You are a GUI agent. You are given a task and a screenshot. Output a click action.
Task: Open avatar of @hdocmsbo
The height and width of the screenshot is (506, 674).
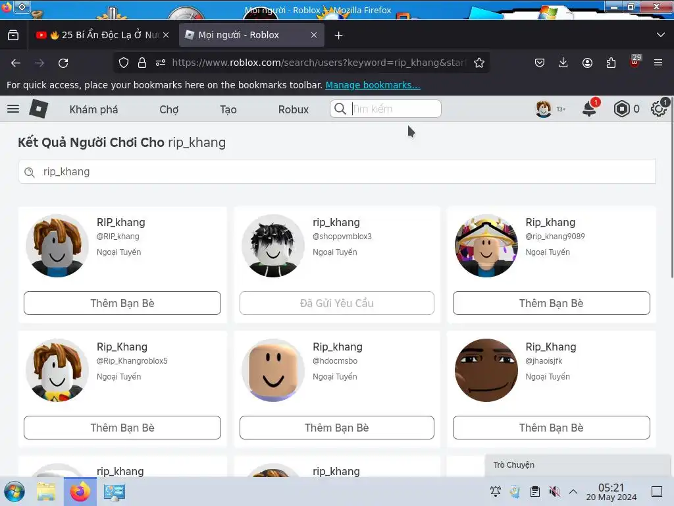[x=273, y=370]
